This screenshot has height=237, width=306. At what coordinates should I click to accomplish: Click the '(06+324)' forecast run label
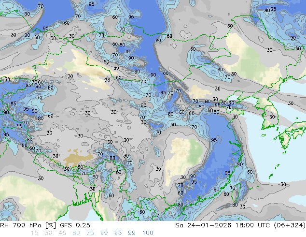(x=290, y=225)
